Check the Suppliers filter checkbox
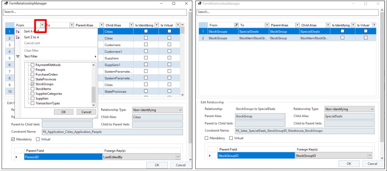387x171 pixels. [x=33, y=98]
